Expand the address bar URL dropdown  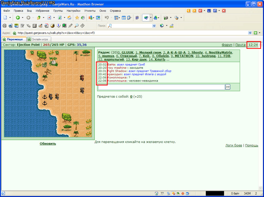[x=250, y=33]
